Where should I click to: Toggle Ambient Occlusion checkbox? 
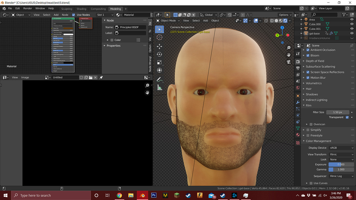(308, 50)
